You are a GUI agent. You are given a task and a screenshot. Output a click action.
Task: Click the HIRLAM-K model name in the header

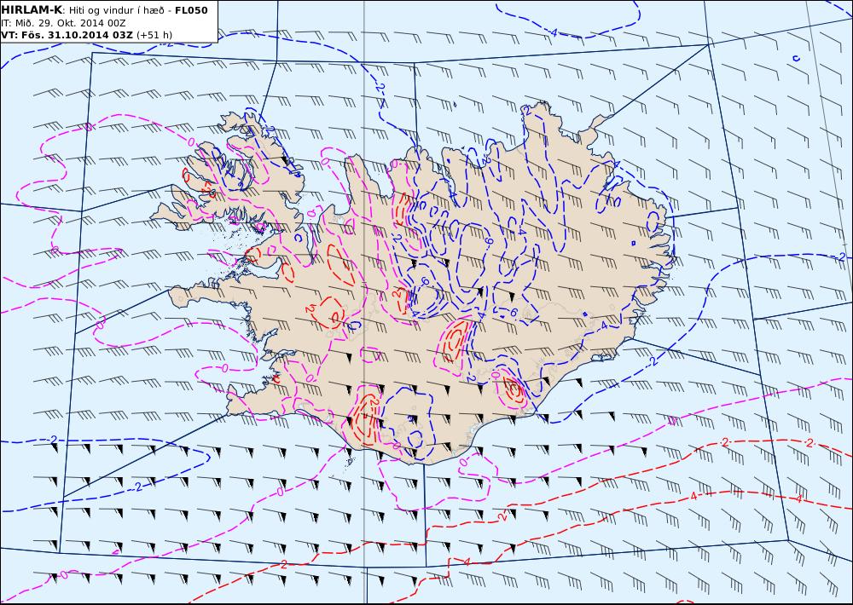[32, 10]
